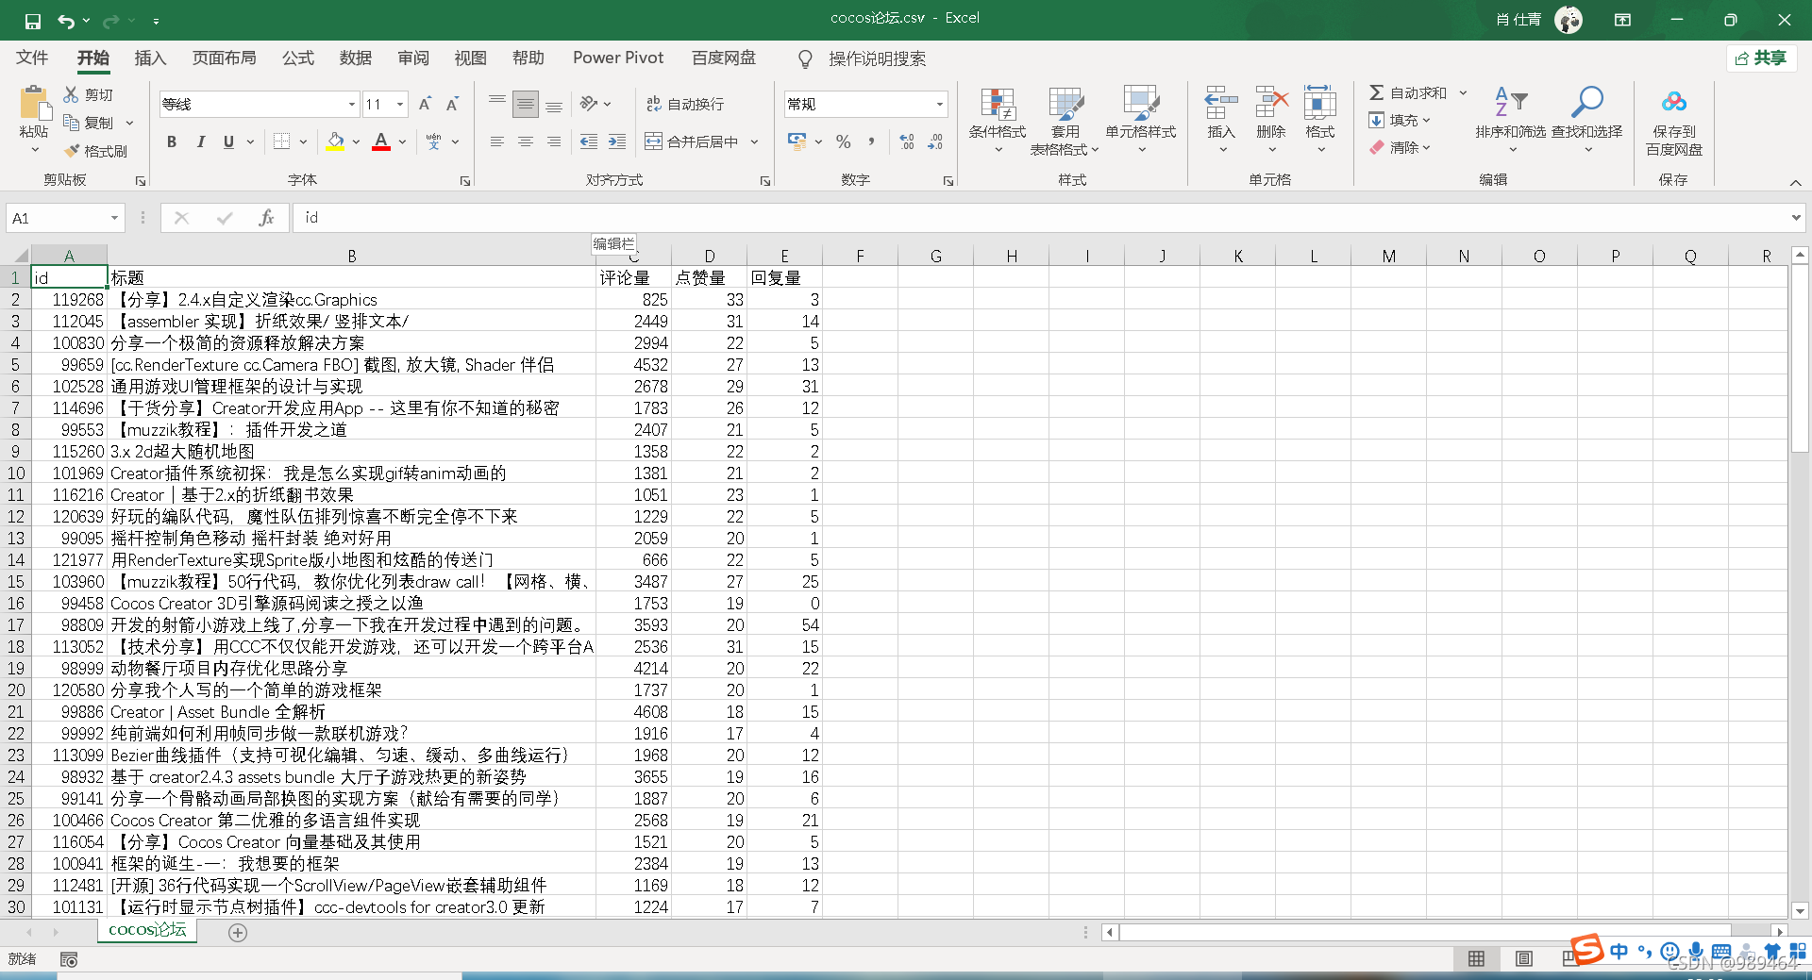Select the cocos论坛 sheet tab
This screenshot has height=980, width=1812.
point(147,930)
